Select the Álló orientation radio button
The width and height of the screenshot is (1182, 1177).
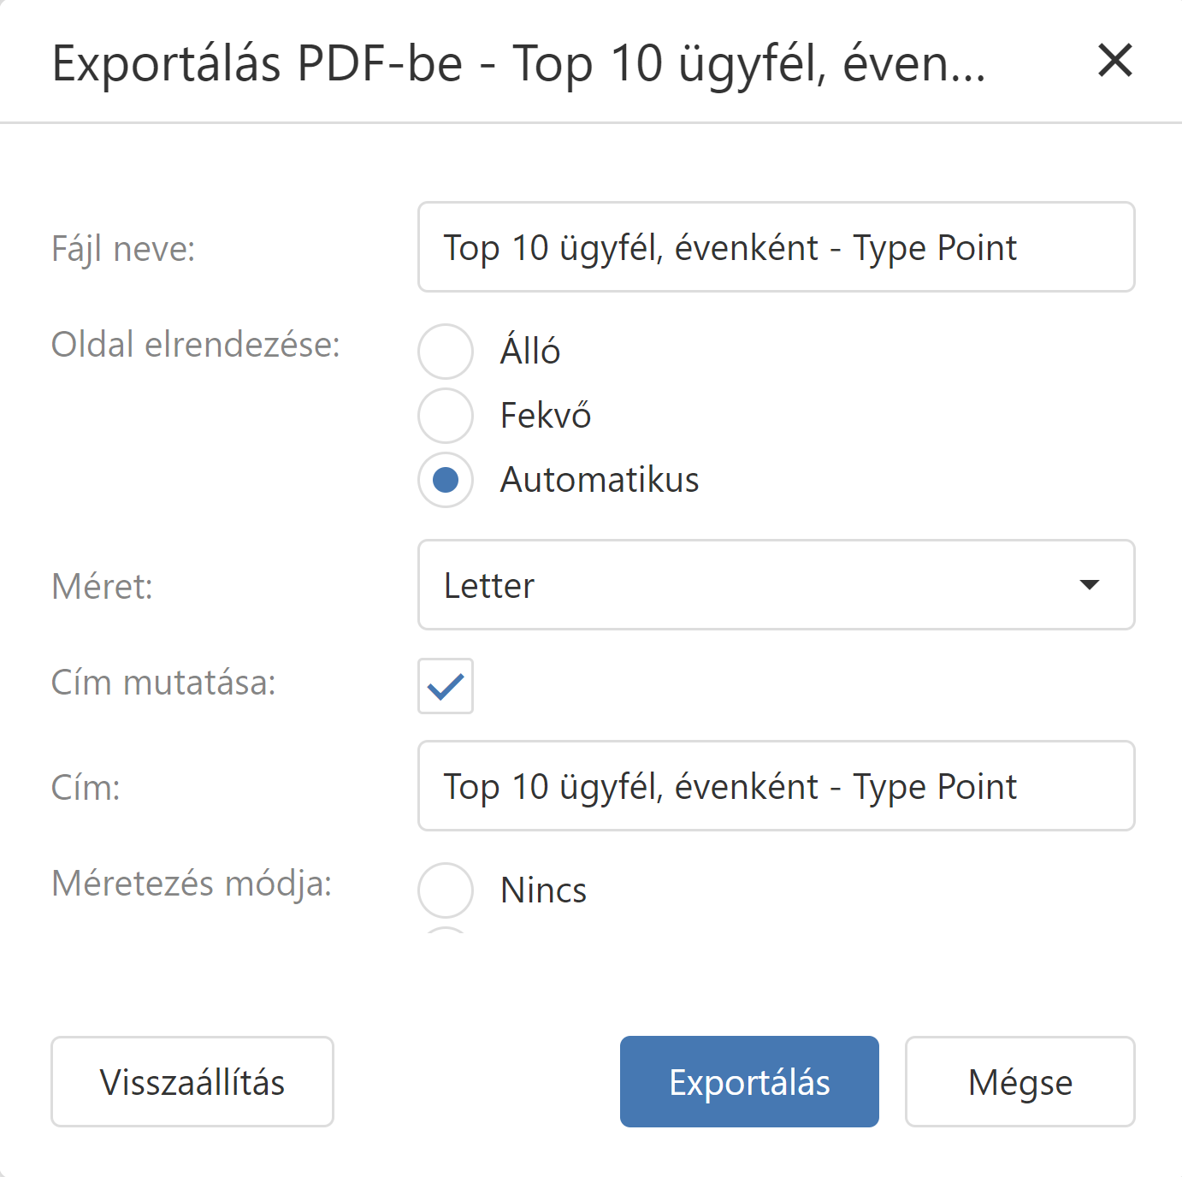click(446, 351)
